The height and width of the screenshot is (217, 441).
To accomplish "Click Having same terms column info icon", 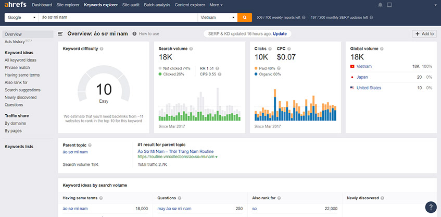I will tap(100, 198).
